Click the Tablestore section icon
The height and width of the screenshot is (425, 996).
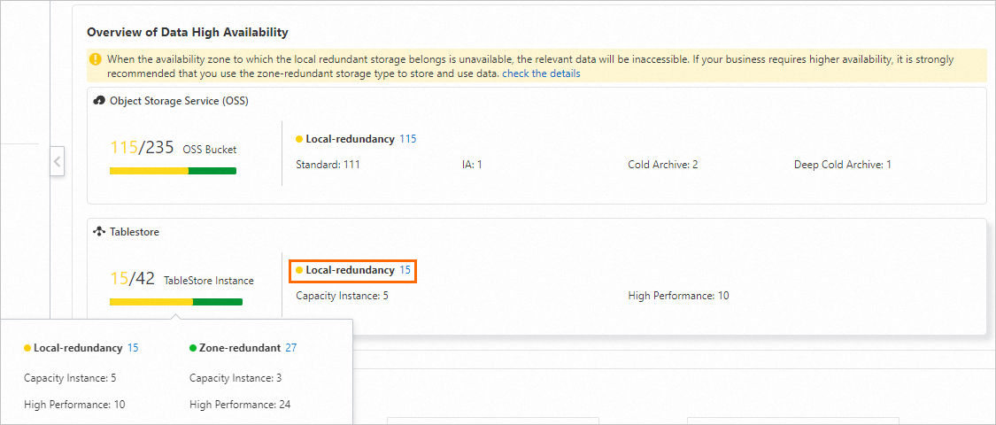click(x=99, y=231)
